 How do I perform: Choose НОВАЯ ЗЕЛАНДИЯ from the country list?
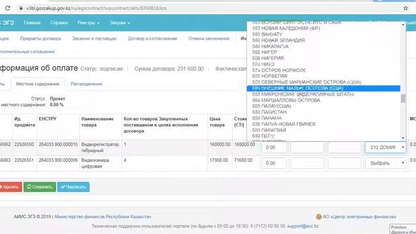[x=324, y=40]
